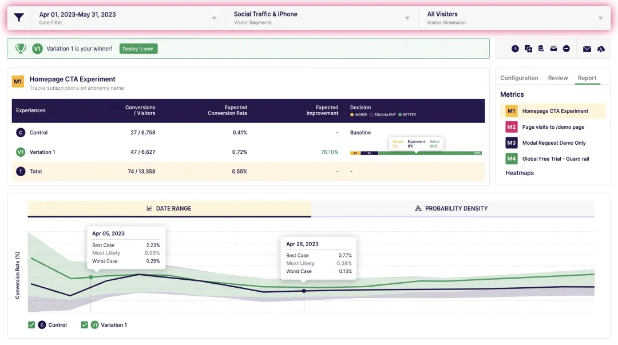The width and height of the screenshot is (618, 345).
Task: Click the cloud download icon
Action: pos(601,49)
